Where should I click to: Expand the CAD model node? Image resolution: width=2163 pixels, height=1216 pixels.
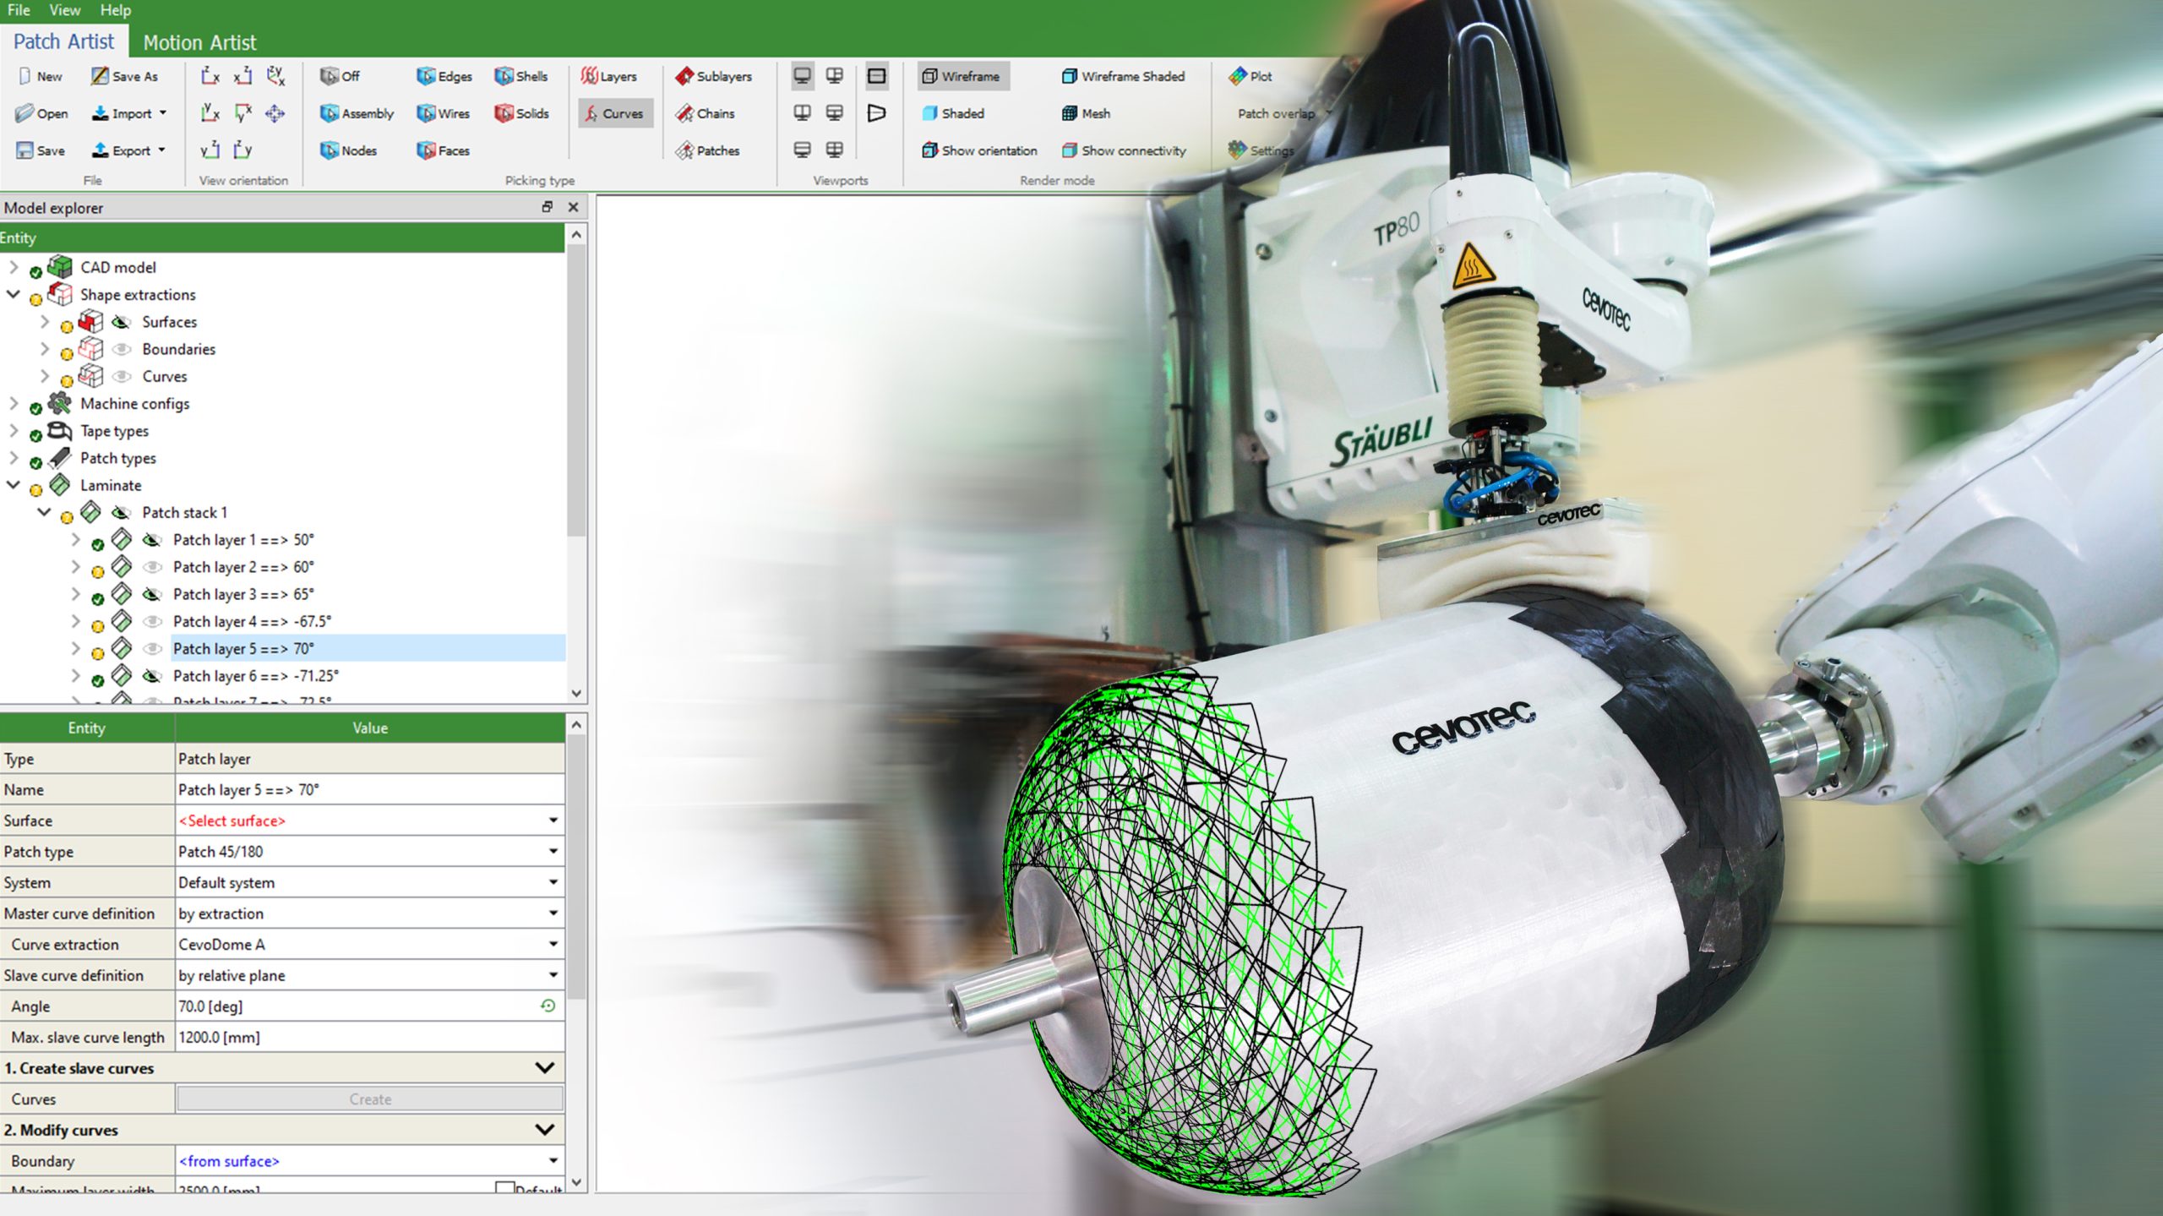tap(14, 267)
